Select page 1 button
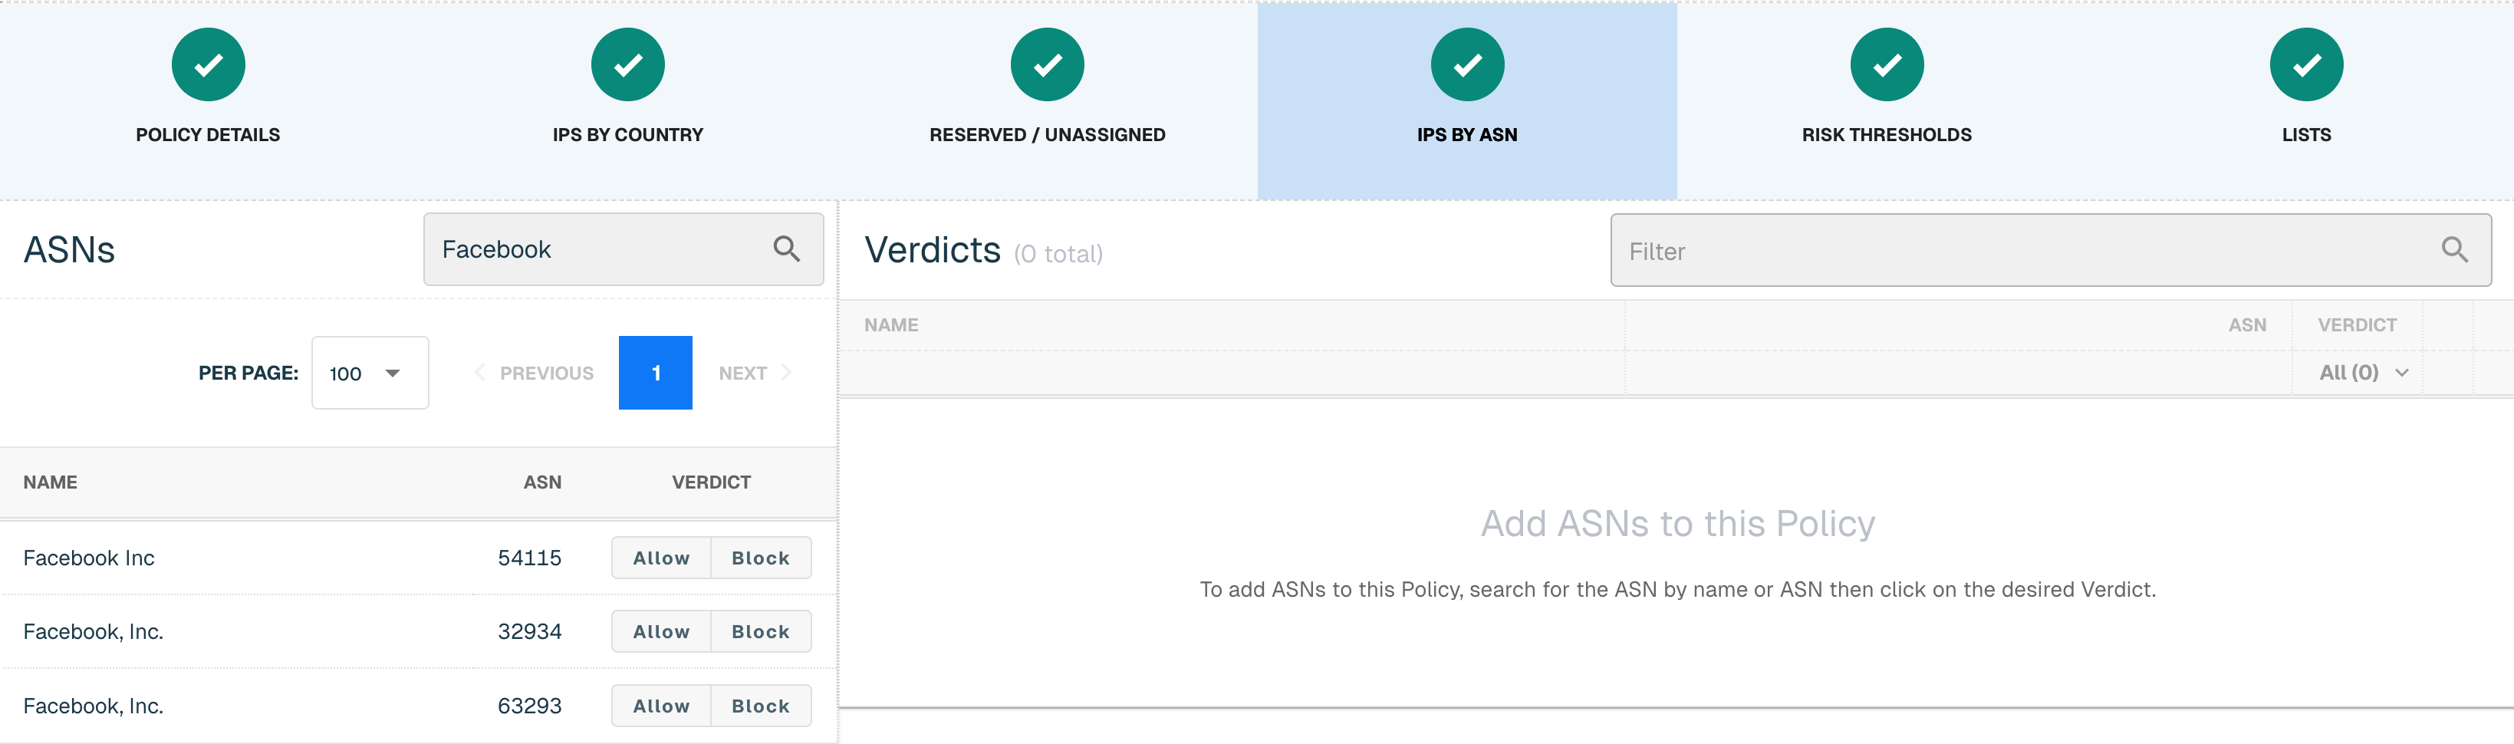 656,373
